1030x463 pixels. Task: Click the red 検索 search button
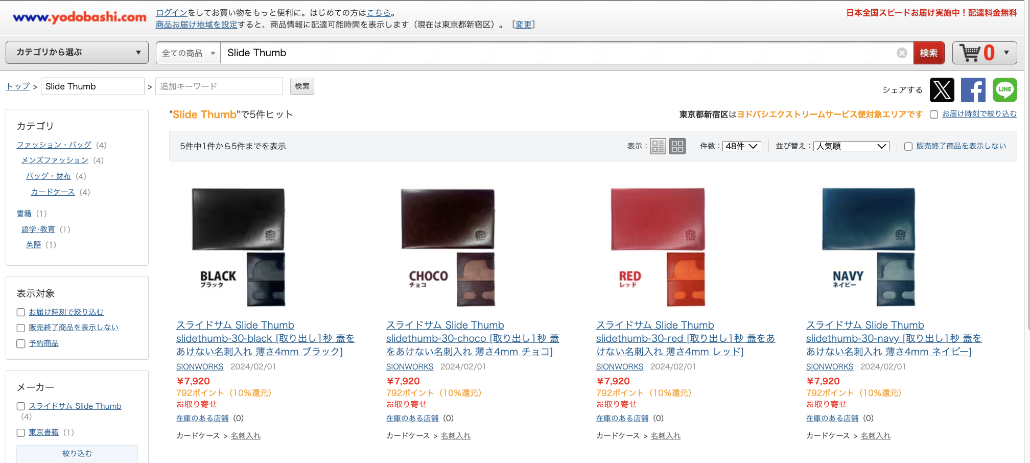tap(928, 53)
